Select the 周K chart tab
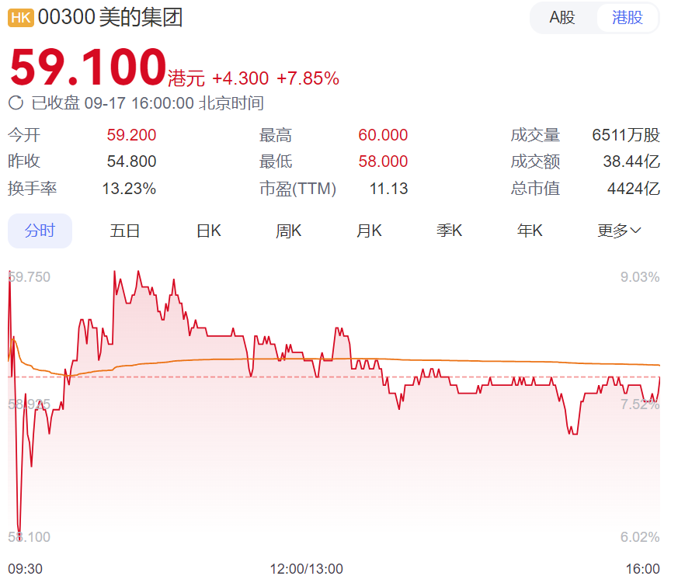 pos(289,231)
